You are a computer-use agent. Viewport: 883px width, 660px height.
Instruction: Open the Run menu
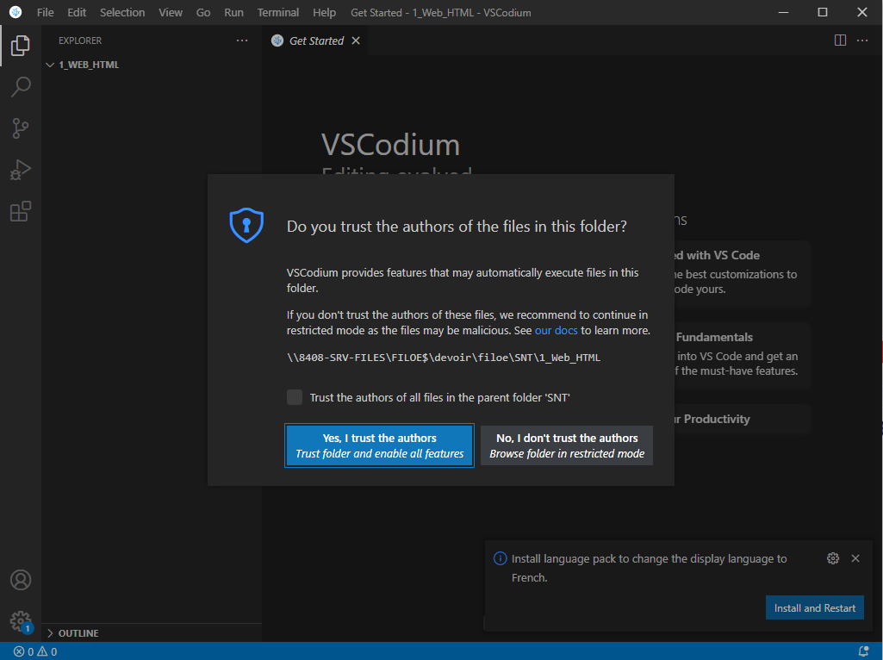click(x=233, y=12)
